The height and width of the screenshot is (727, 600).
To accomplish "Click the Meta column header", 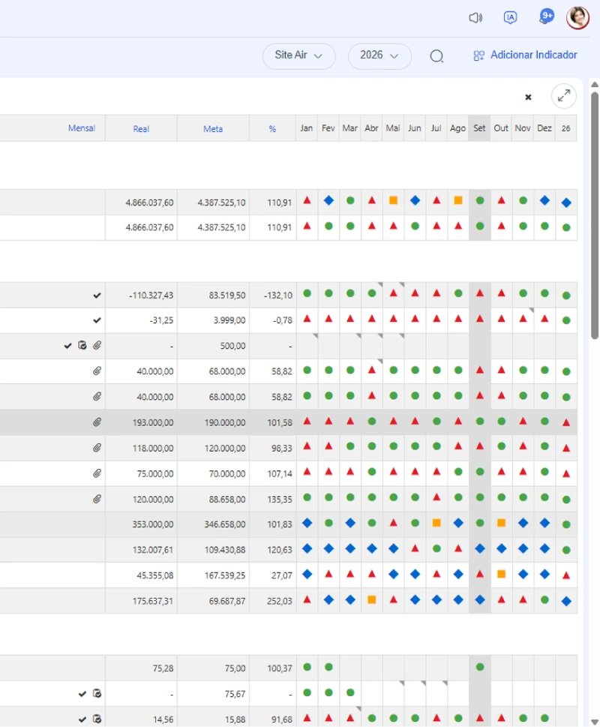I will (x=213, y=129).
